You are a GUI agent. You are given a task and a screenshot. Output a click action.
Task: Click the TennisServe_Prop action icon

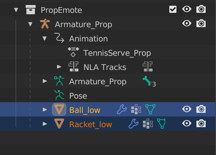point(73,53)
